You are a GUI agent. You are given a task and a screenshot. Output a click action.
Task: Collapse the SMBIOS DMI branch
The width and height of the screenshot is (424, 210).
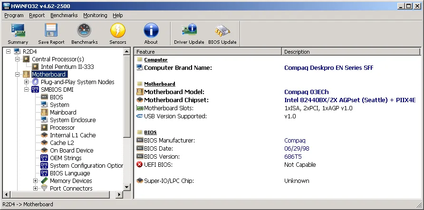(26, 89)
